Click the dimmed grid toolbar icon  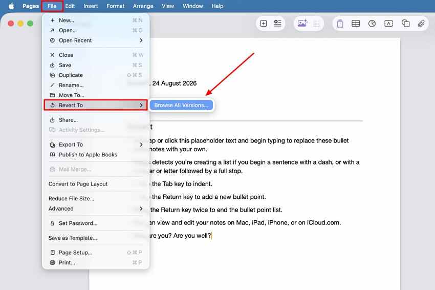click(317, 24)
